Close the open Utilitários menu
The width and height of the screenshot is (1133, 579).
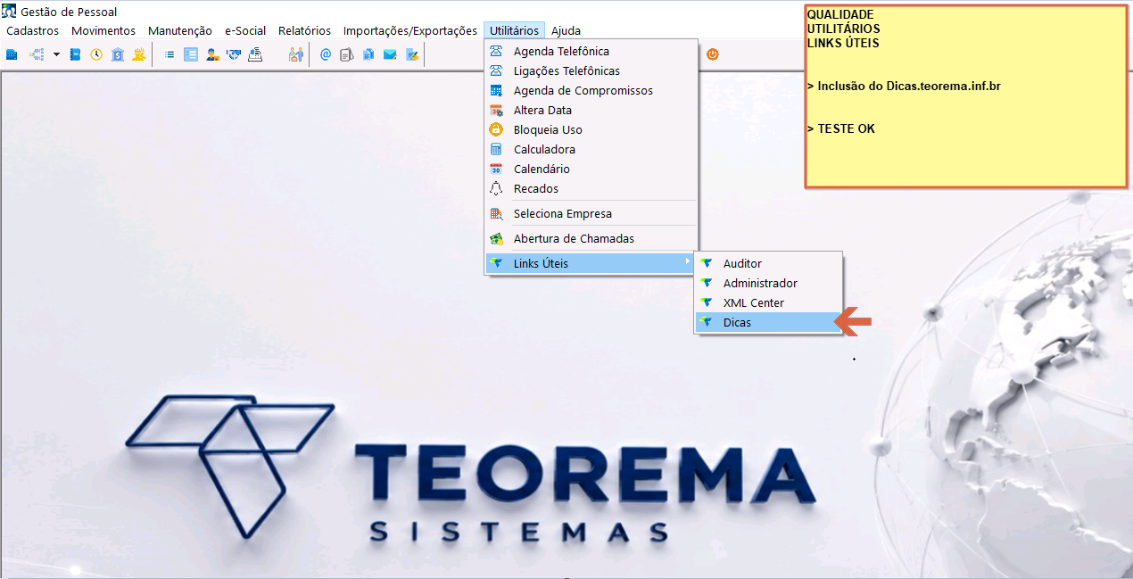click(x=514, y=30)
